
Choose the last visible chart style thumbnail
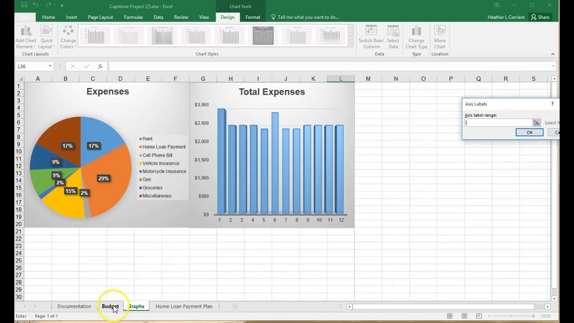coord(330,35)
